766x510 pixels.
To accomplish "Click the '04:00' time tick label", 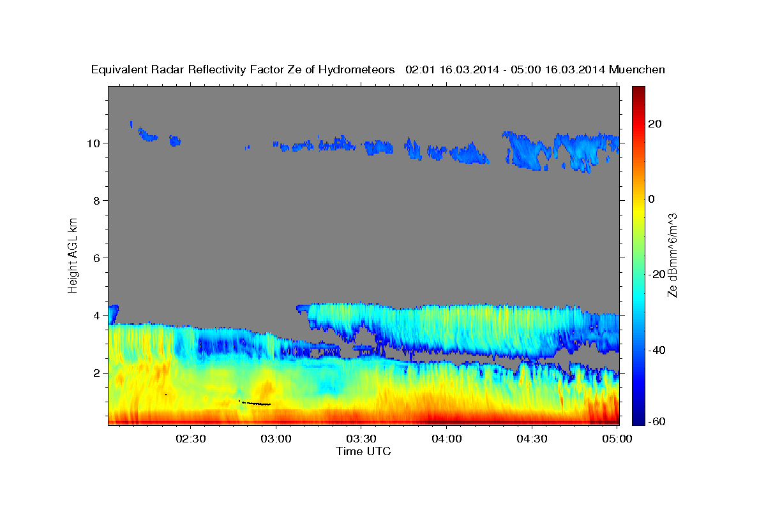I will tap(447, 439).
